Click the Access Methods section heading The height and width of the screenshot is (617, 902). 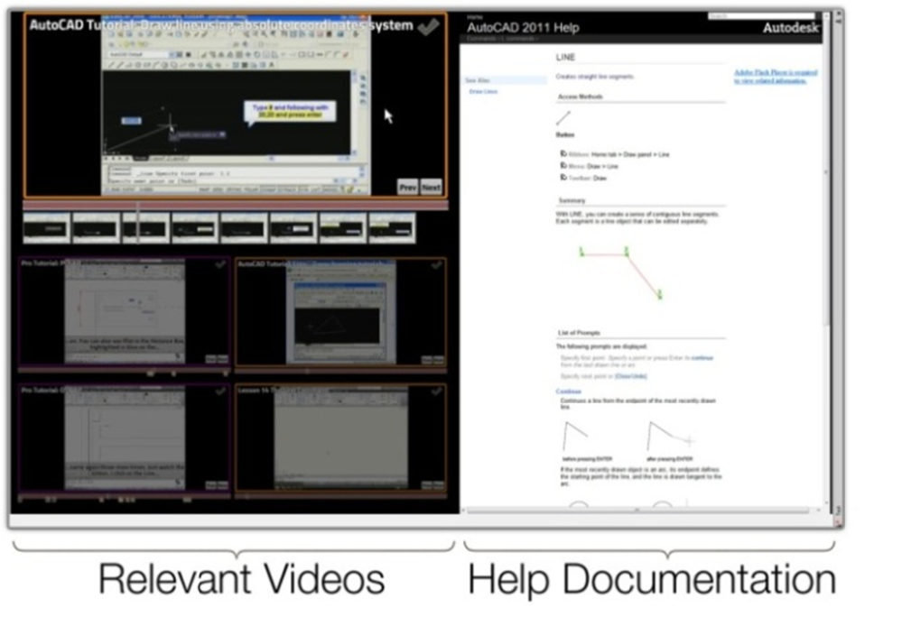580,97
